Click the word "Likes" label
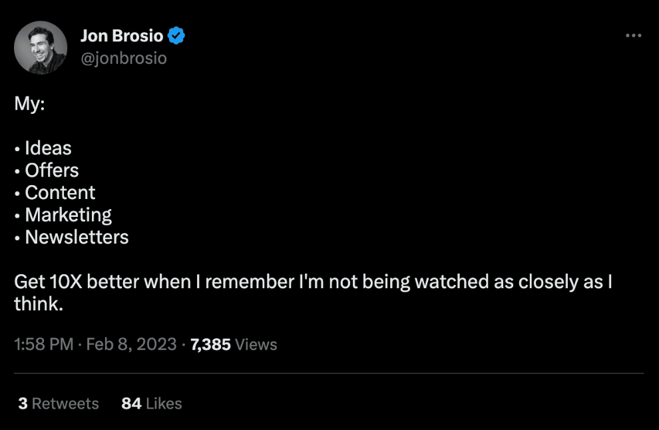 [164, 403]
